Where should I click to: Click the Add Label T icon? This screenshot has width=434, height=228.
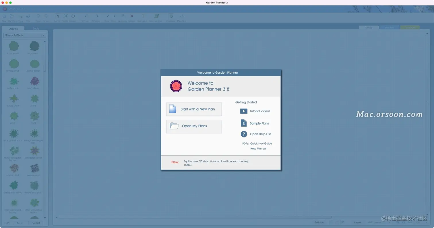143,16
